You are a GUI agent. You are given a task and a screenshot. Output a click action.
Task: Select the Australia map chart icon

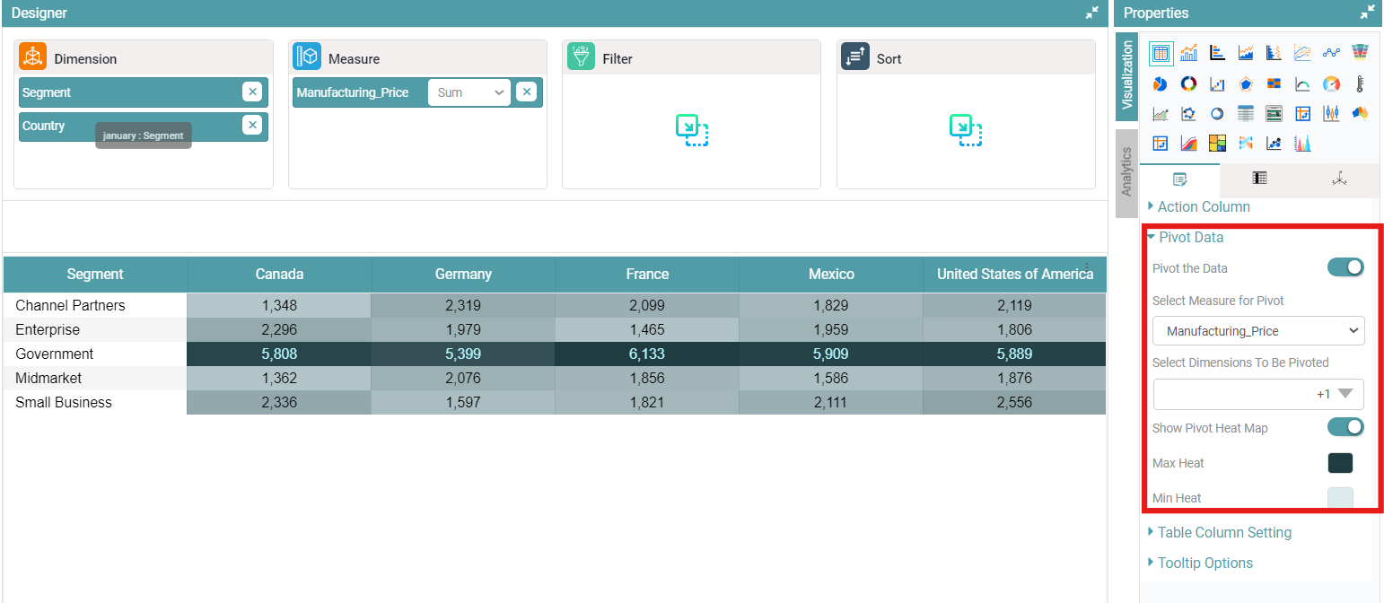click(x=1361, y=114)
